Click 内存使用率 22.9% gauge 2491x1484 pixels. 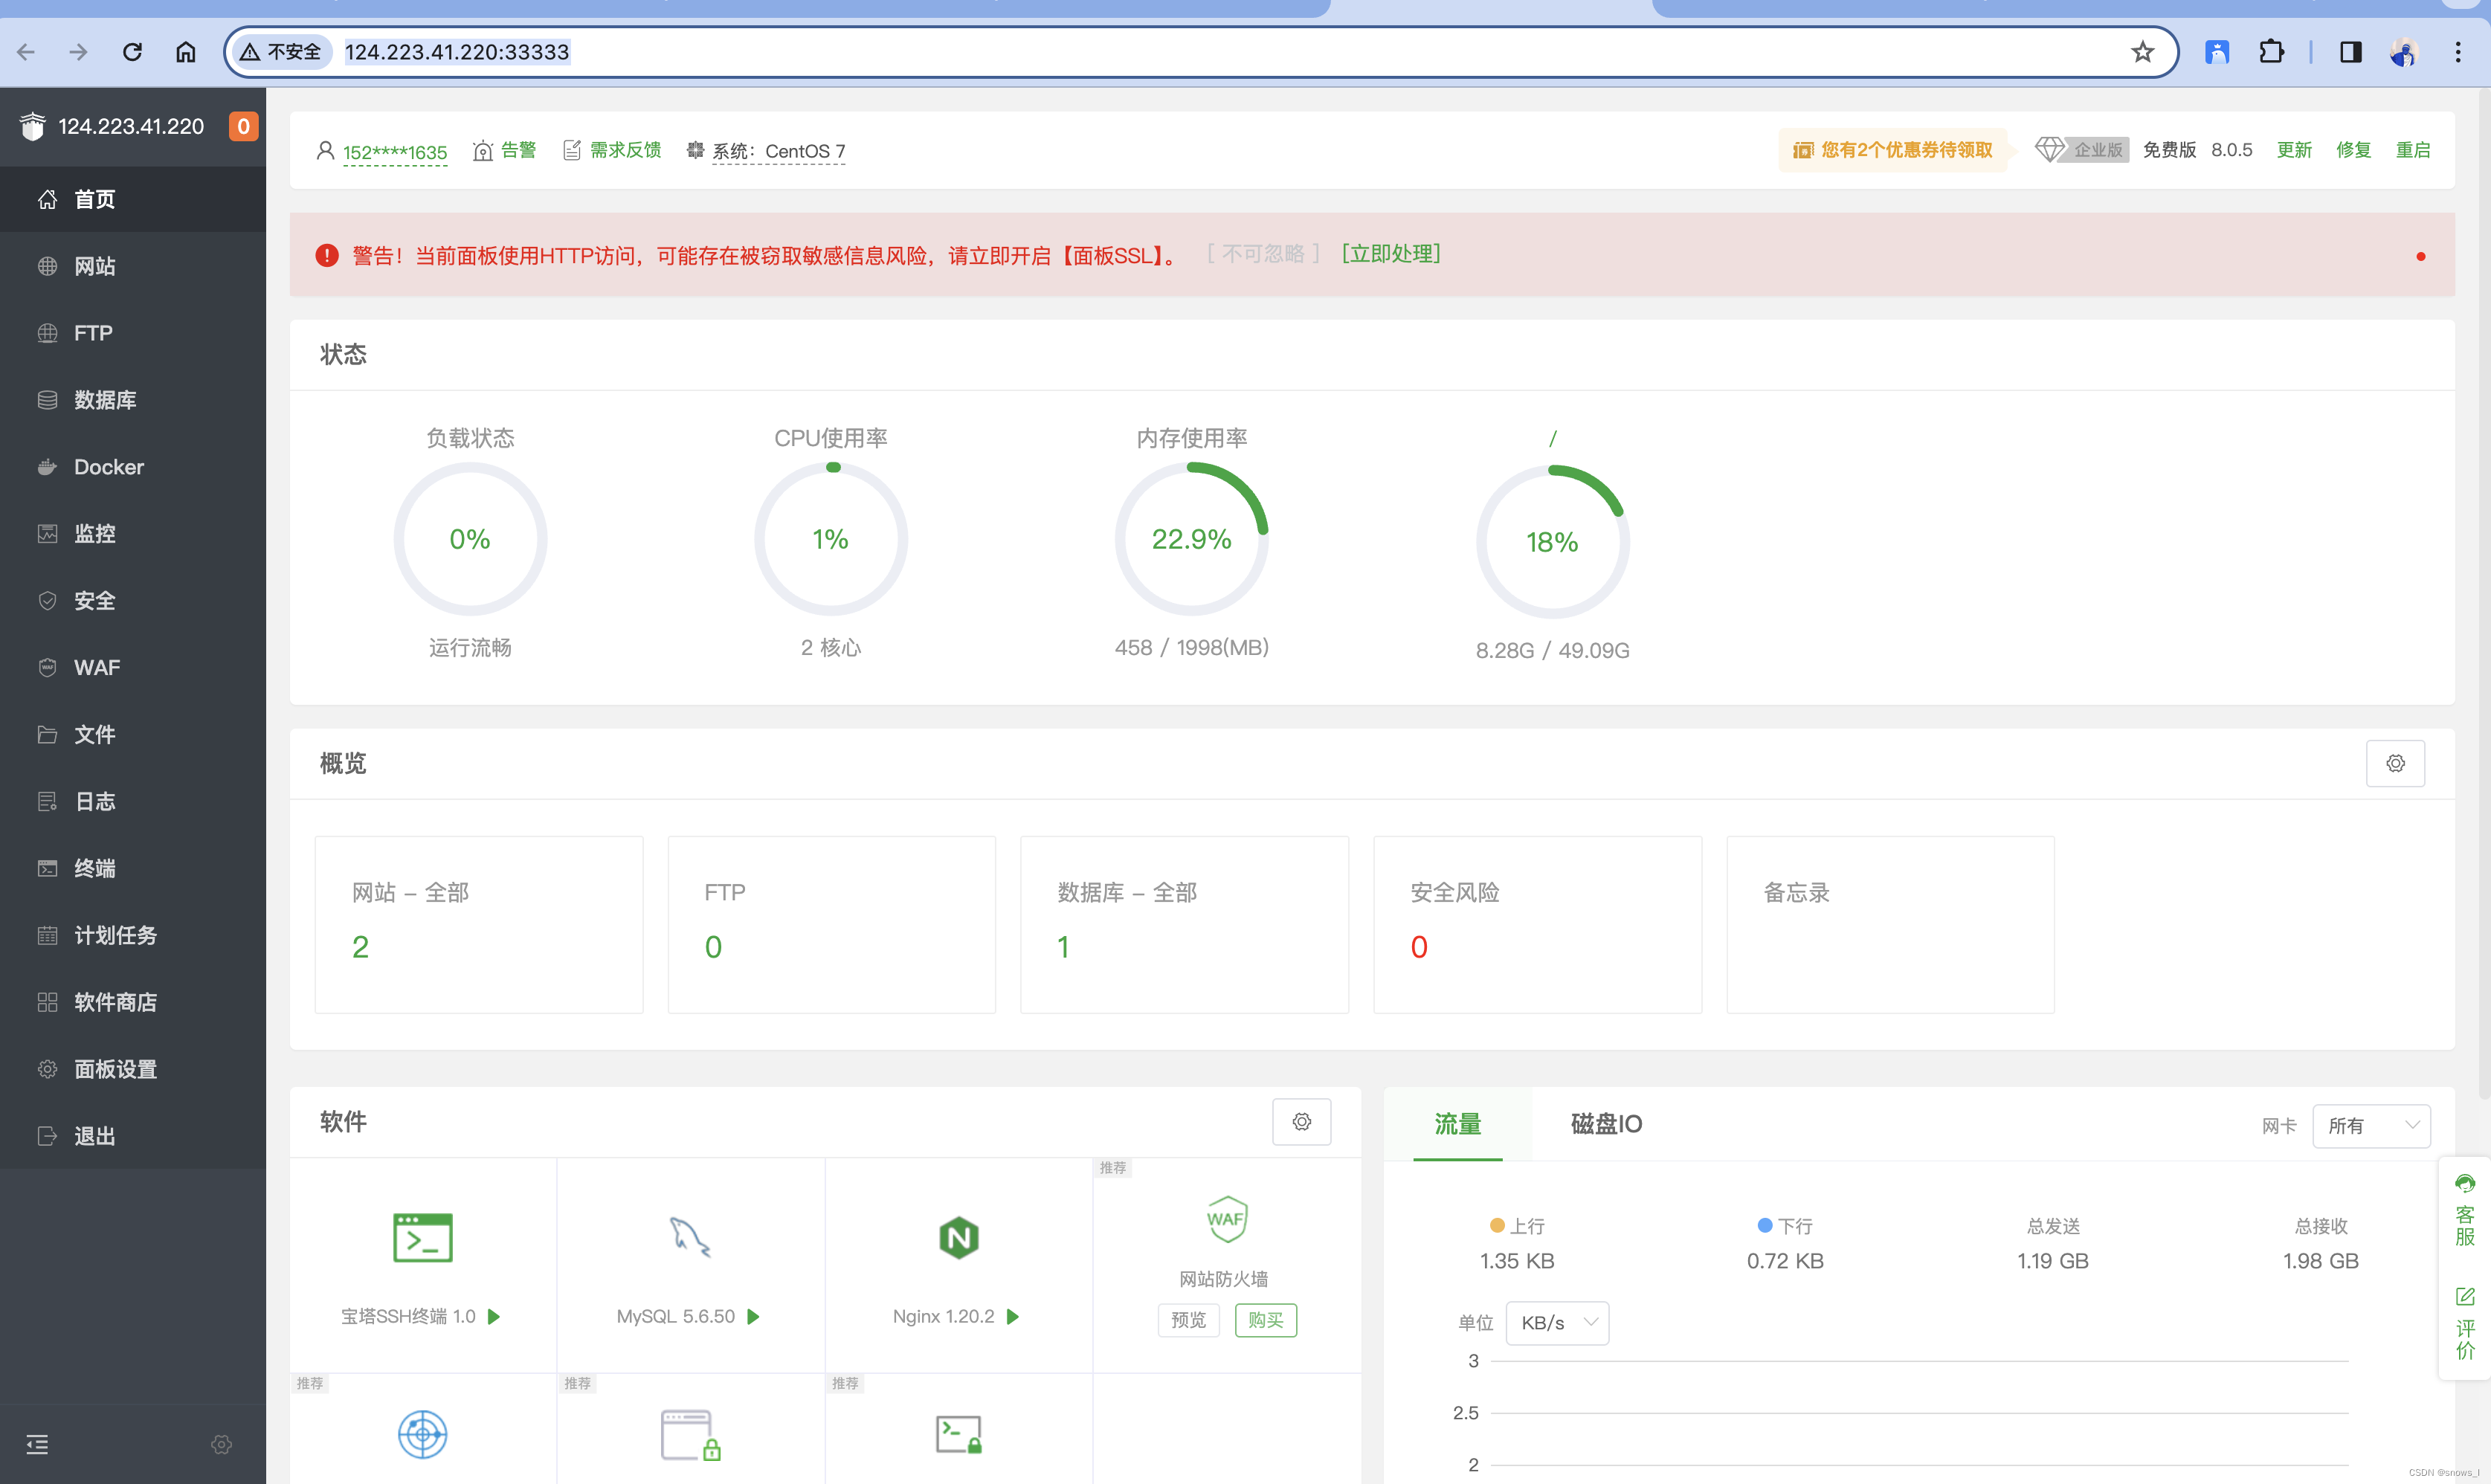(x=1192, y=539)
